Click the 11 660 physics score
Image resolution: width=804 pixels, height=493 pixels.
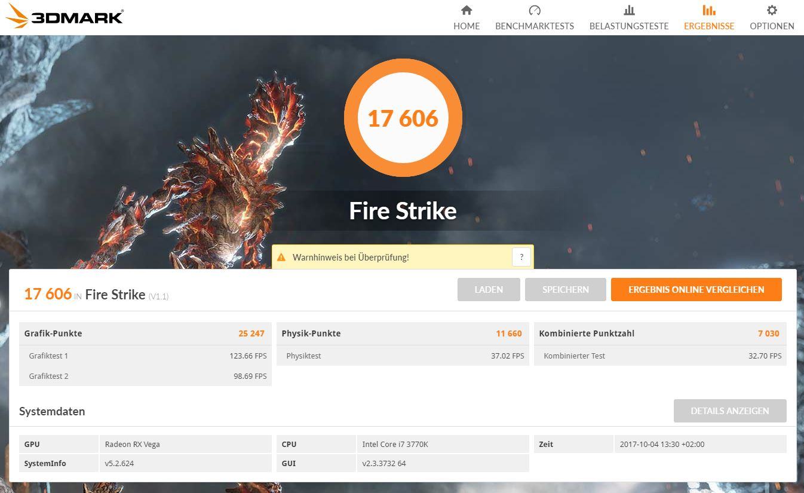tap(509, 333)
